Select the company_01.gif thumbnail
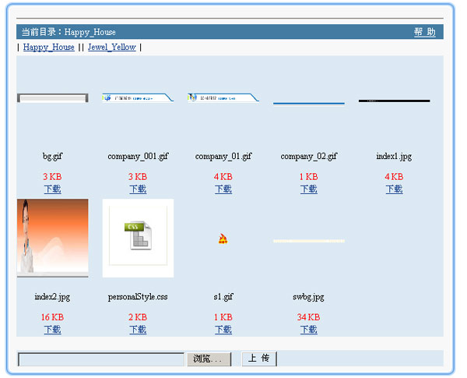467x378 pixels. pyautogui.click(x=223, y=97)
